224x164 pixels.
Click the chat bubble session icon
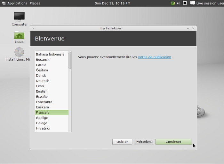click(192, 3)
